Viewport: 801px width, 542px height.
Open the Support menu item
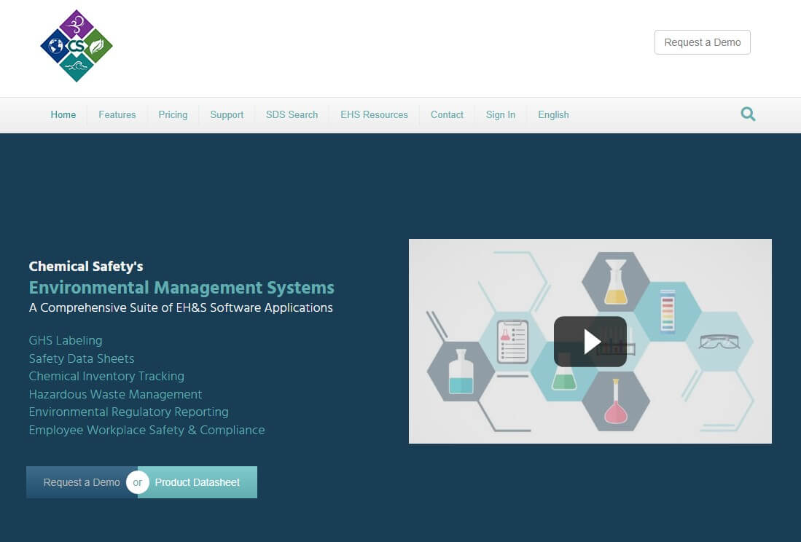pyautogui.click(x=227, y=115)
